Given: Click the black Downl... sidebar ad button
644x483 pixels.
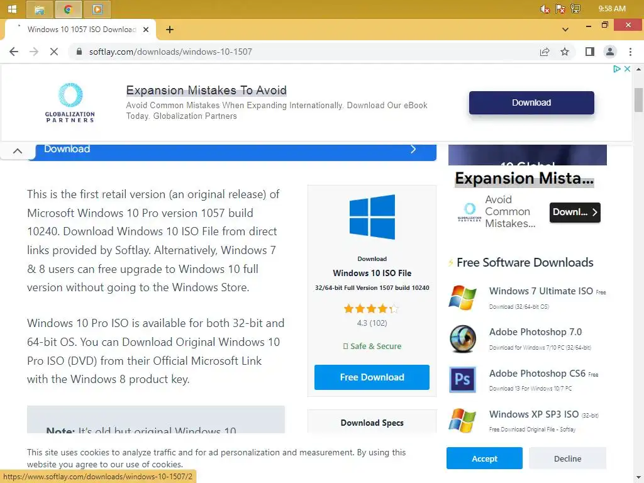Looking at the screenshot, I should point(575,213).
